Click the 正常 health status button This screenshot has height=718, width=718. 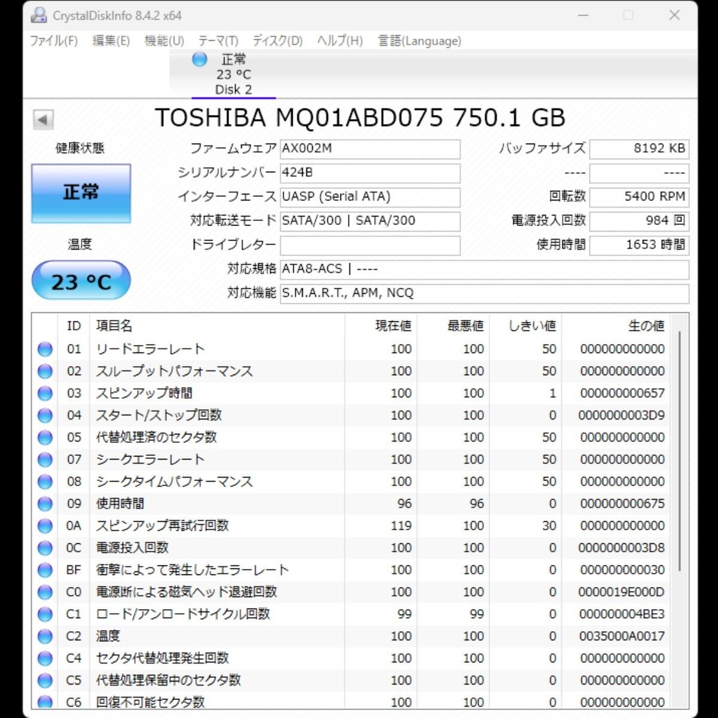(x=81, y=193)
